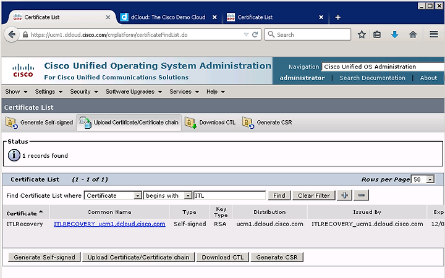Sort by the Certificate column header
Viewport: 445px width, 278px height.
25,213
